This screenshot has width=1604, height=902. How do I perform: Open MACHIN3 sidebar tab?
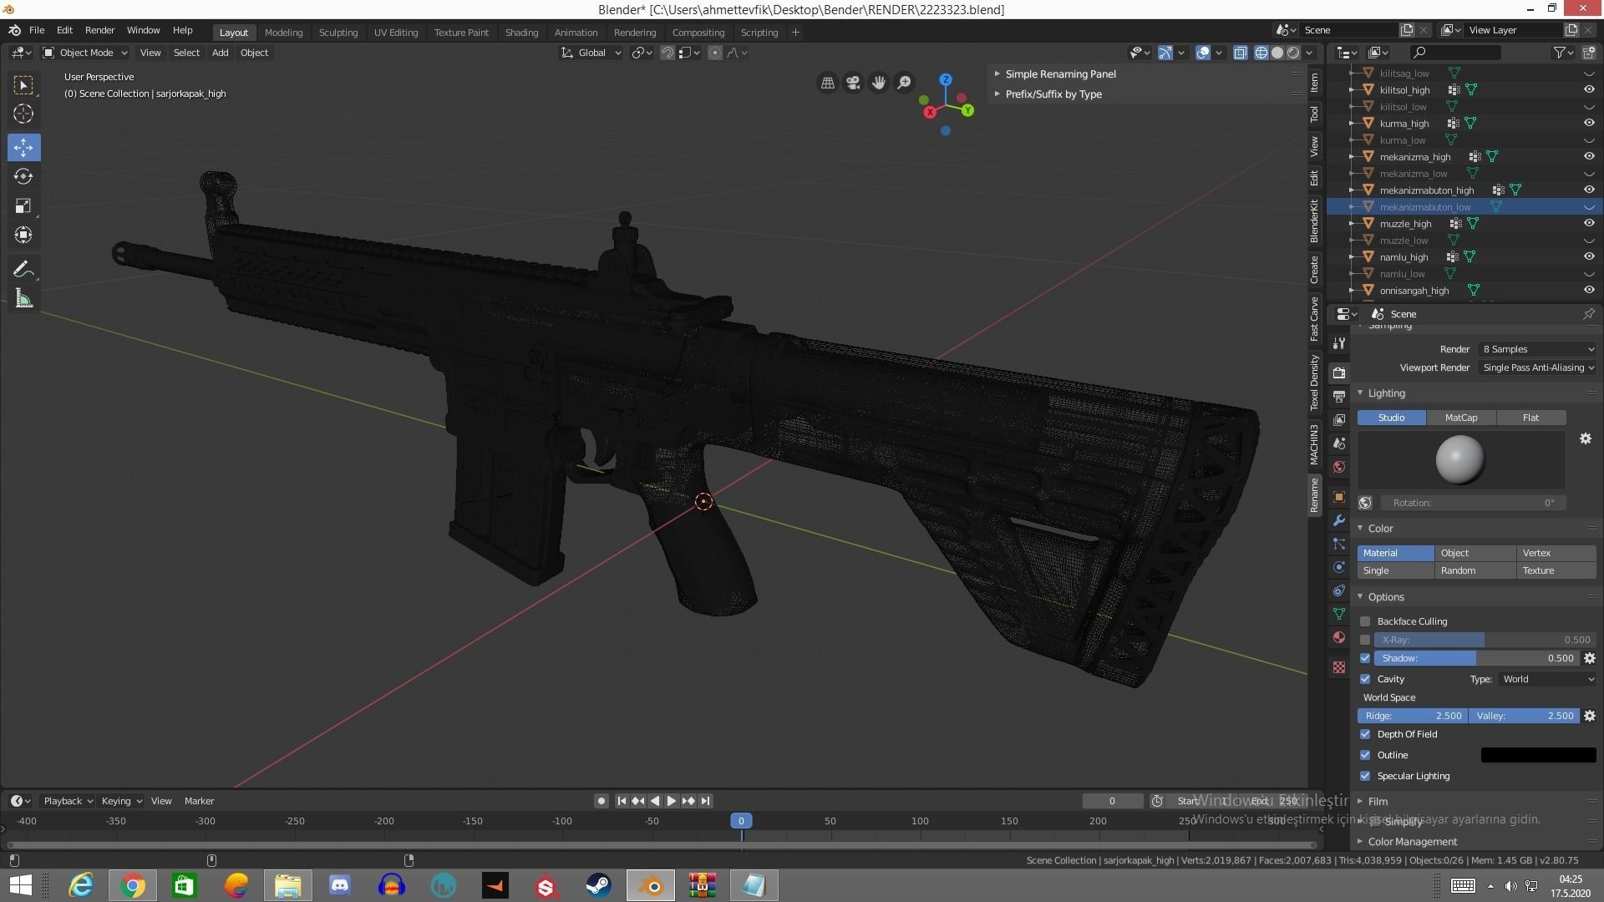(x=1314, y=443)
